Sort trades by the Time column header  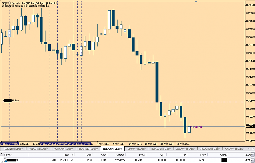tap(51, 155)
